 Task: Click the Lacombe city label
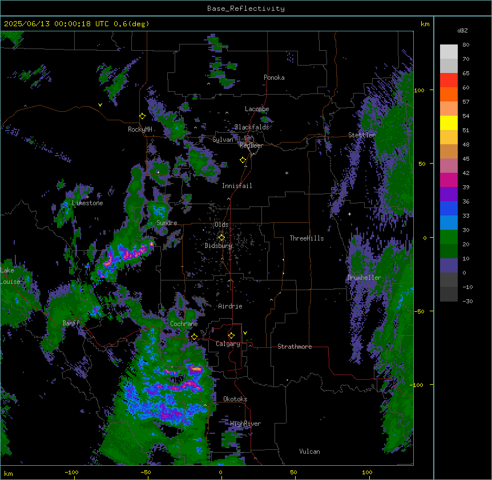click(257, 109)
